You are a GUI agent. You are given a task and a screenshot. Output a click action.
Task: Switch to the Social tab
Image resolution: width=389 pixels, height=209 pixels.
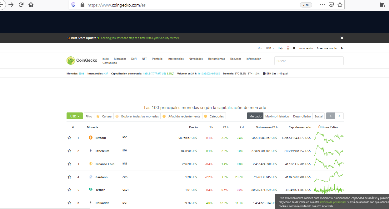(x=318, y=116)
